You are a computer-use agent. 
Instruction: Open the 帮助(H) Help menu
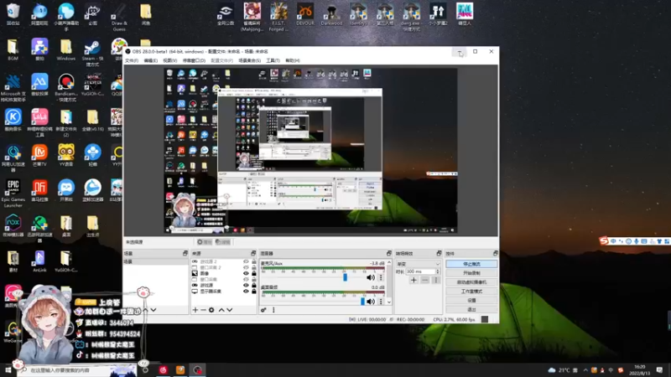(x=292, y=60)
